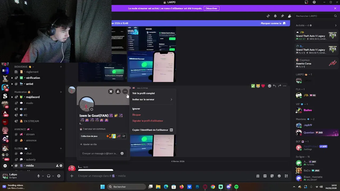The image size is (340, 191).
Task: Collapse the GLOBAL category
Action: [x=22, y=148]
